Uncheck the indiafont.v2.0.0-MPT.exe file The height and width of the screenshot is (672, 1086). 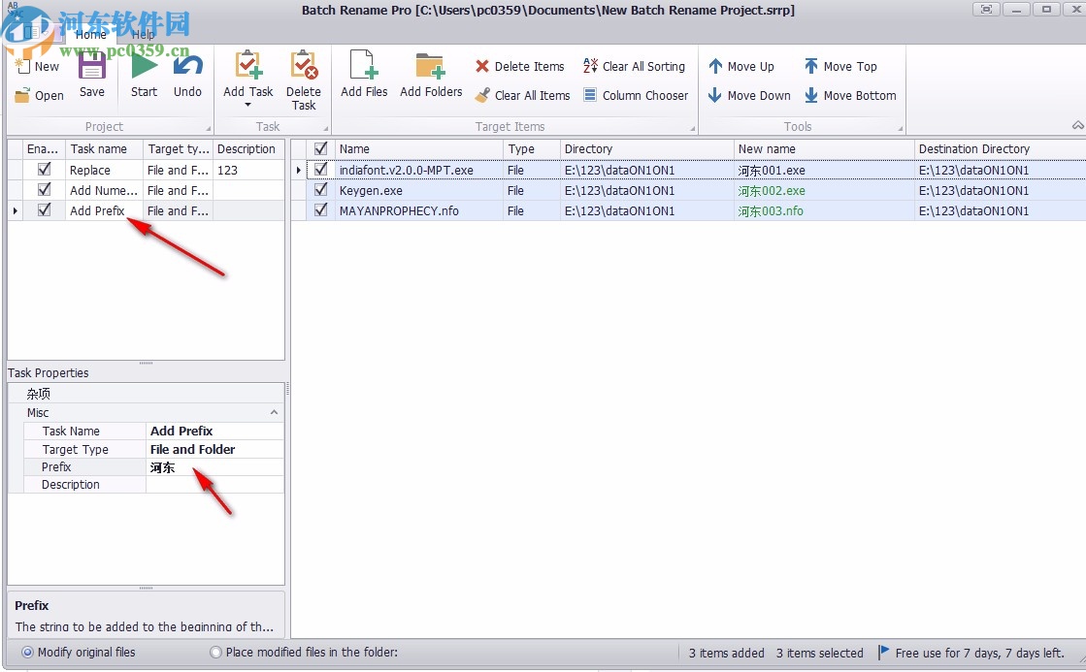coord(320,169)
